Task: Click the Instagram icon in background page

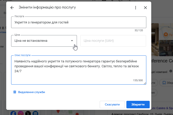Action: 21,113
